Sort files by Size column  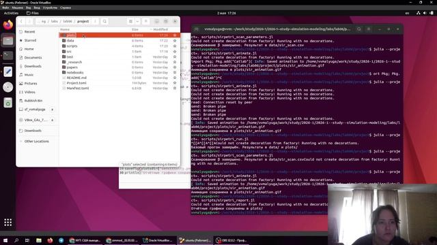(135, 29)
